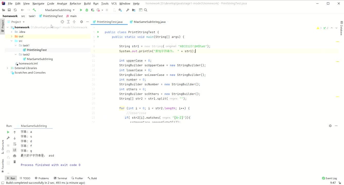
Task: Collapse the task1 package
Action: click(16, 45)
